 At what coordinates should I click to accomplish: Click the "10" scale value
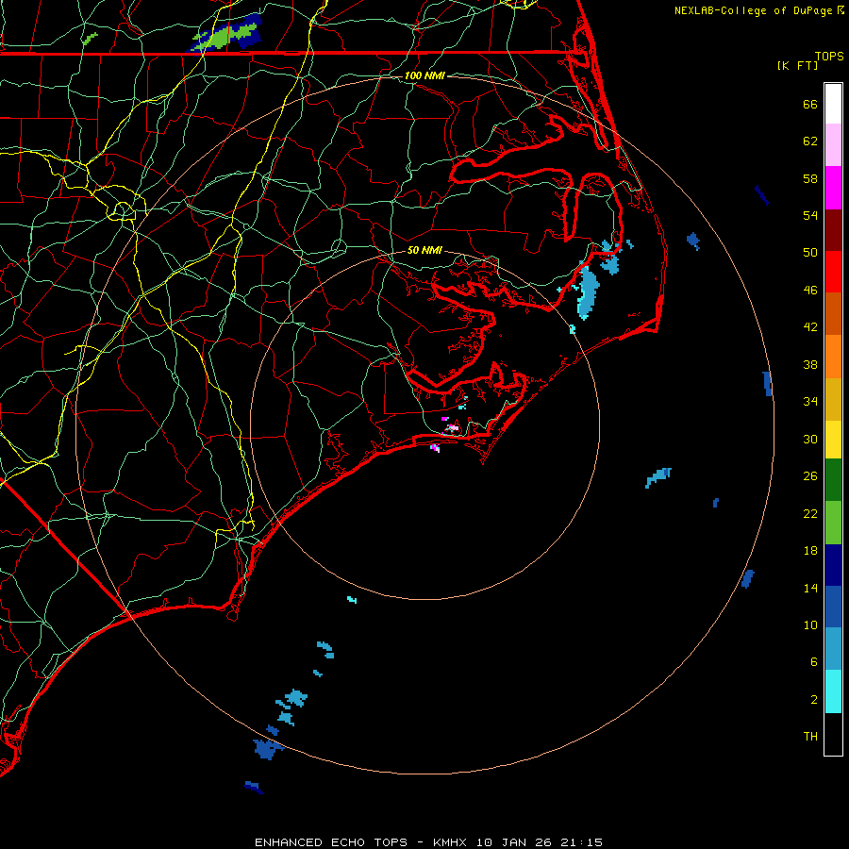(x=810, y=625)
